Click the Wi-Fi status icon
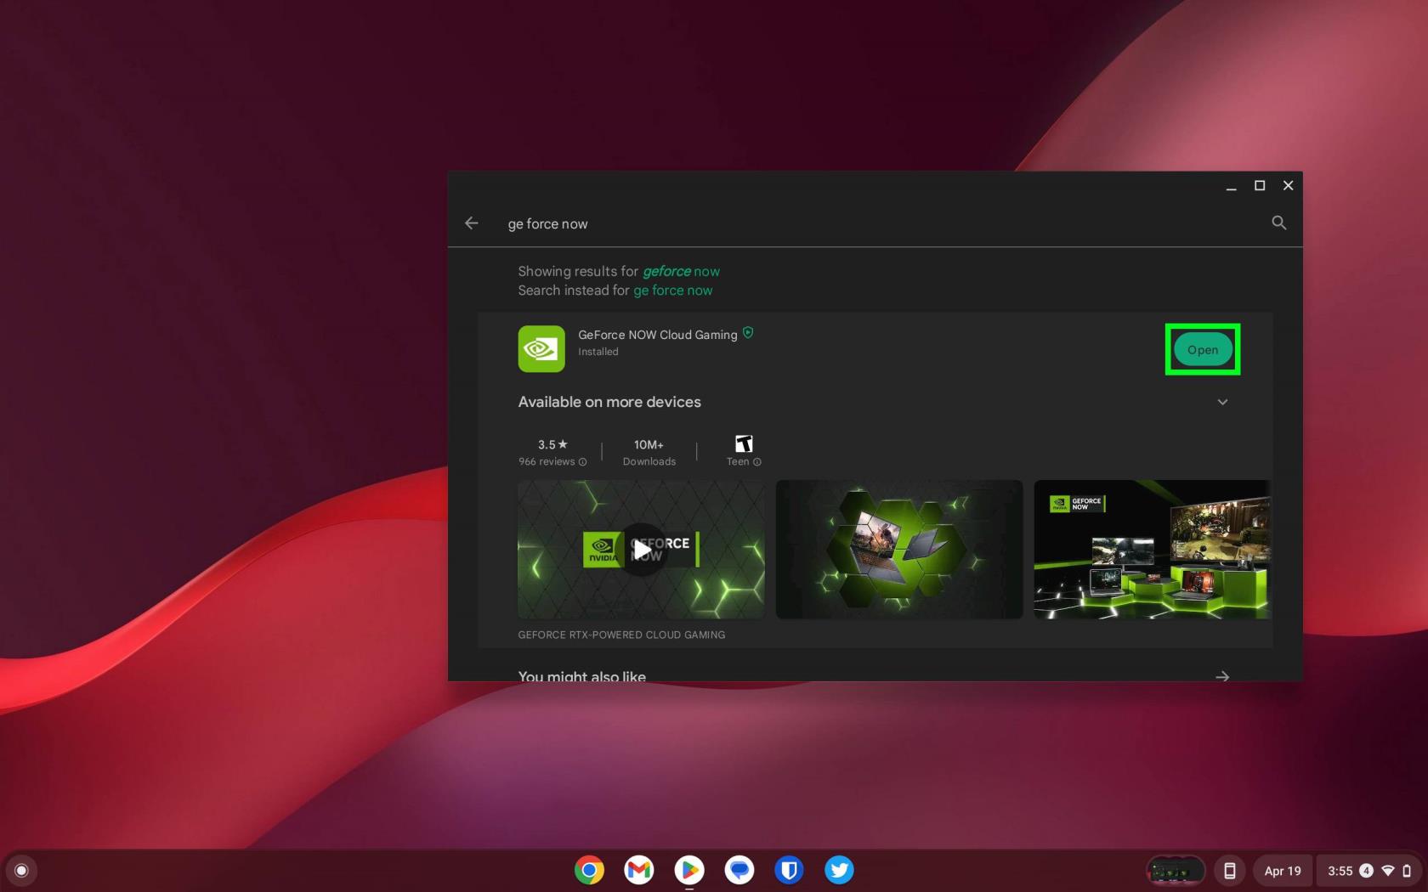The width and height of the screenshot is (1428, 892). pos(1388,871)
